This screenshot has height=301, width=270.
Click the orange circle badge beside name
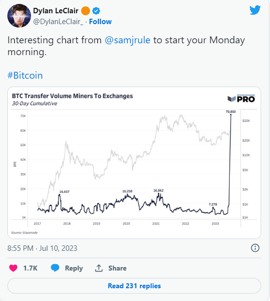click(x=86, y=11)
